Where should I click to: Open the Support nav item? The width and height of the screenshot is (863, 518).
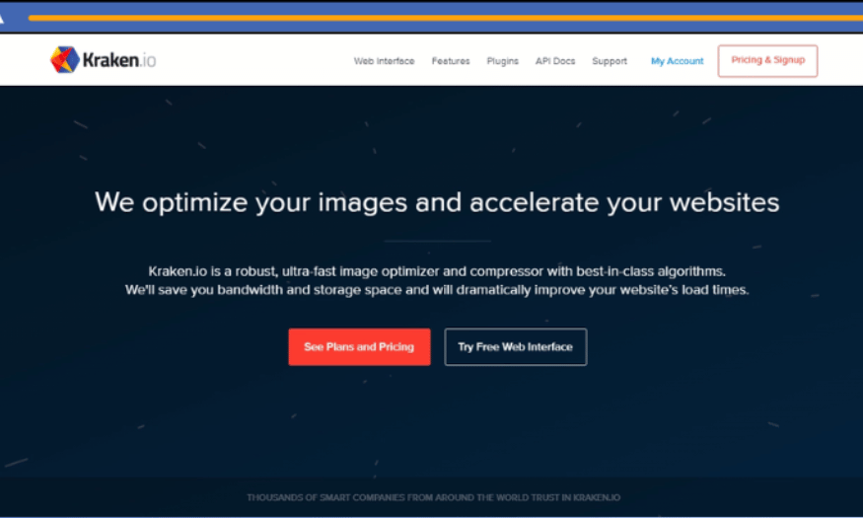click(x=610, y=61)
